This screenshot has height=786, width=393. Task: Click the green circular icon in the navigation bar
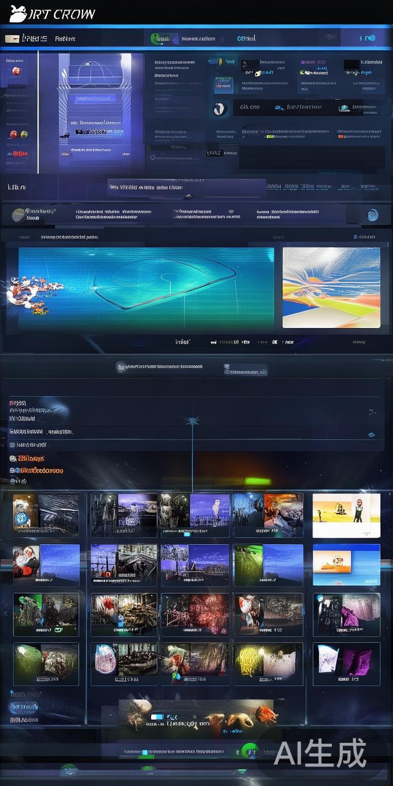[158, 39]
